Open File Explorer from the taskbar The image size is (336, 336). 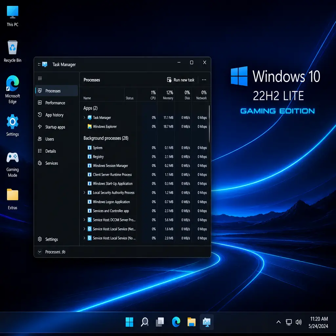[x=191, y=322]
